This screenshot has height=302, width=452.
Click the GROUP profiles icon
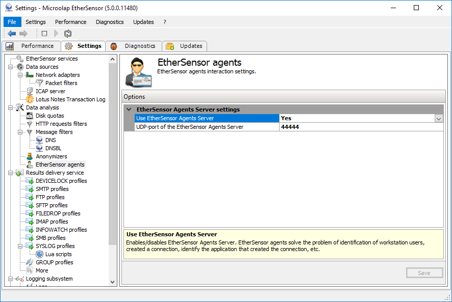30,262
